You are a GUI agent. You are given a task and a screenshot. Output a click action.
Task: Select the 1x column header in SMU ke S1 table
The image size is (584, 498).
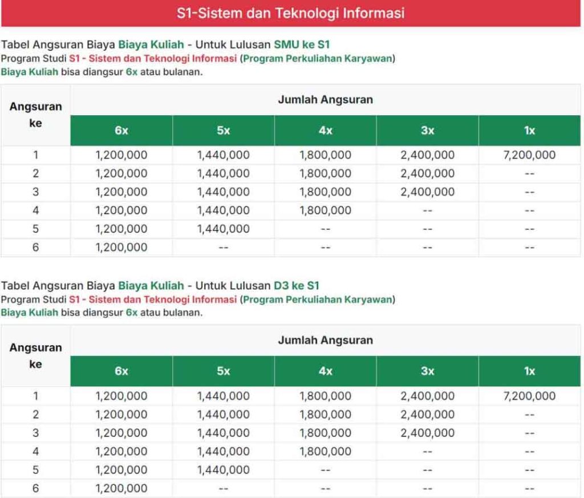coord(530,131)
